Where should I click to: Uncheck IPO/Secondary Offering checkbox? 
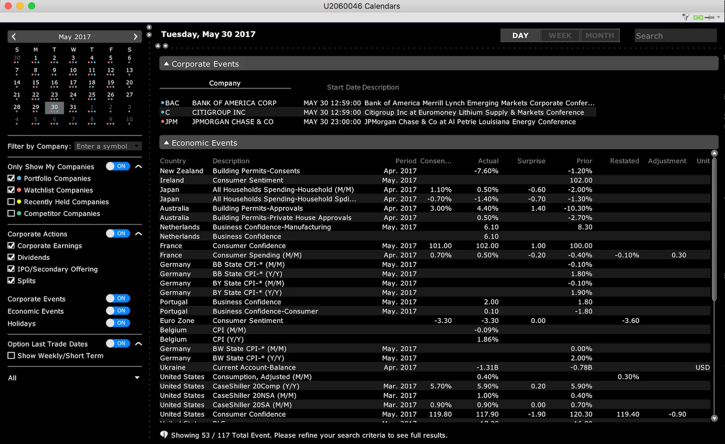(x=11, y=269)
